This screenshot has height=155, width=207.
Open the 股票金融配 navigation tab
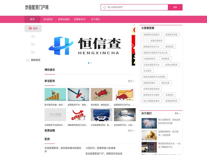tap(64, 19)
